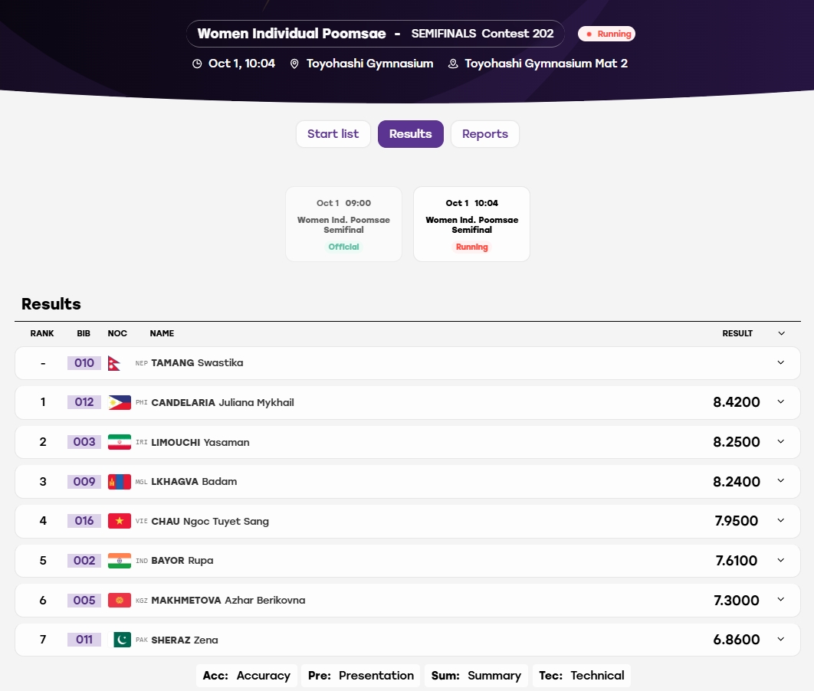Click the Pre: Presentation legend item
The image size is (814, 691).
coord(361,676)
